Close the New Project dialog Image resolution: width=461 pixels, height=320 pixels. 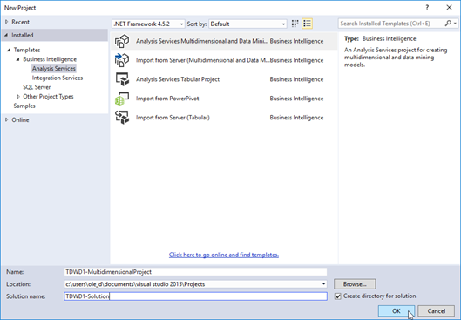coord(449,8)
